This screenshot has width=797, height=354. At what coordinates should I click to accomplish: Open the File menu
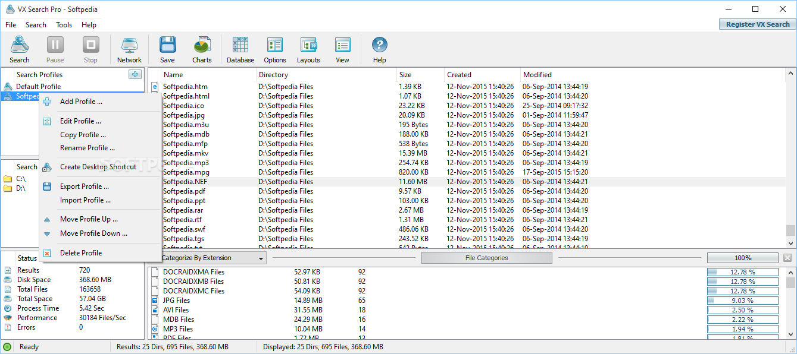[11, 25]
